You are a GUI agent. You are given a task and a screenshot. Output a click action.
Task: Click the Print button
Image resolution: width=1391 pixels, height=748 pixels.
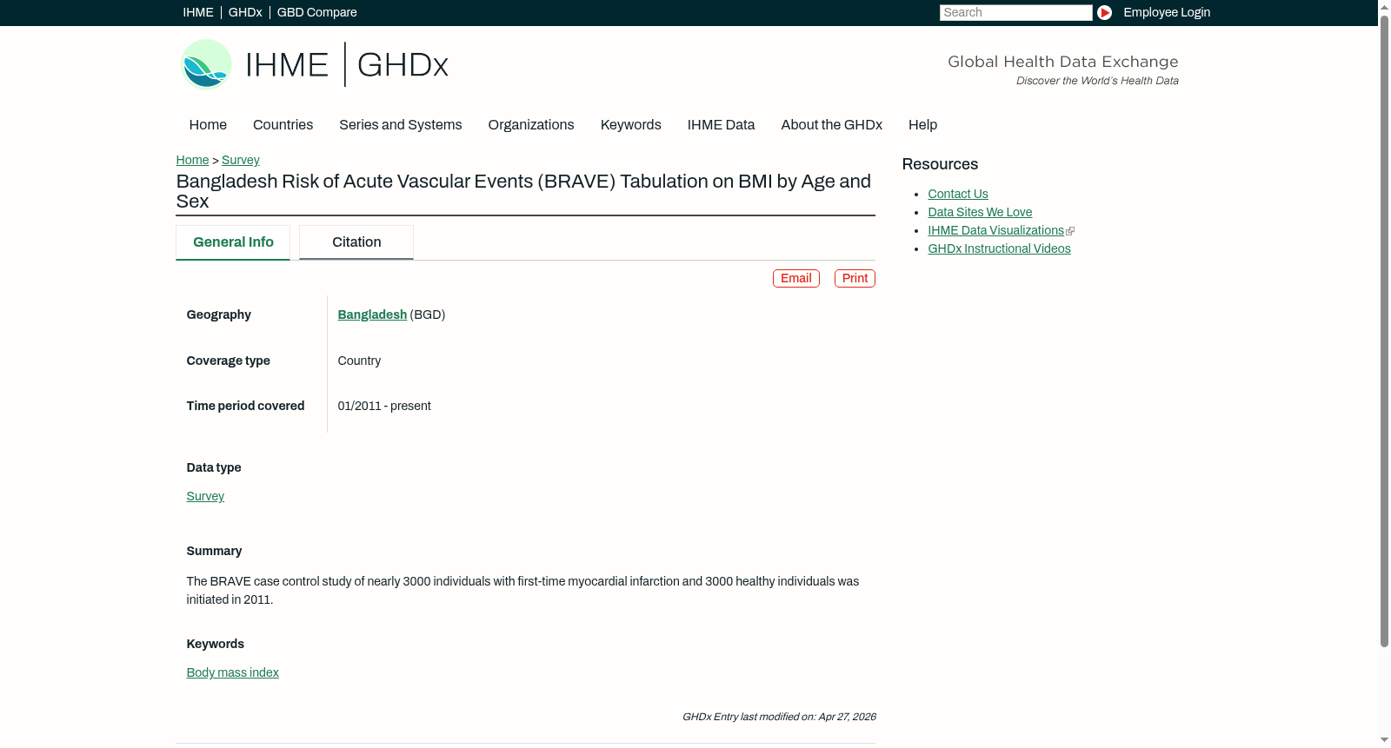[855, 278]
